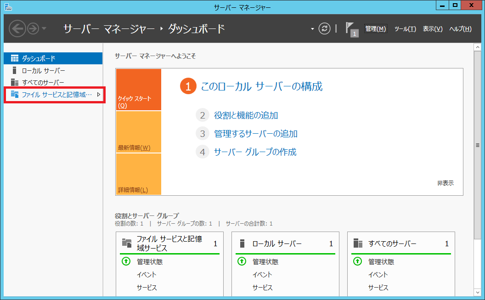Select the 最新情報(W) tile
485x300 pixels.
coord(138,132)
